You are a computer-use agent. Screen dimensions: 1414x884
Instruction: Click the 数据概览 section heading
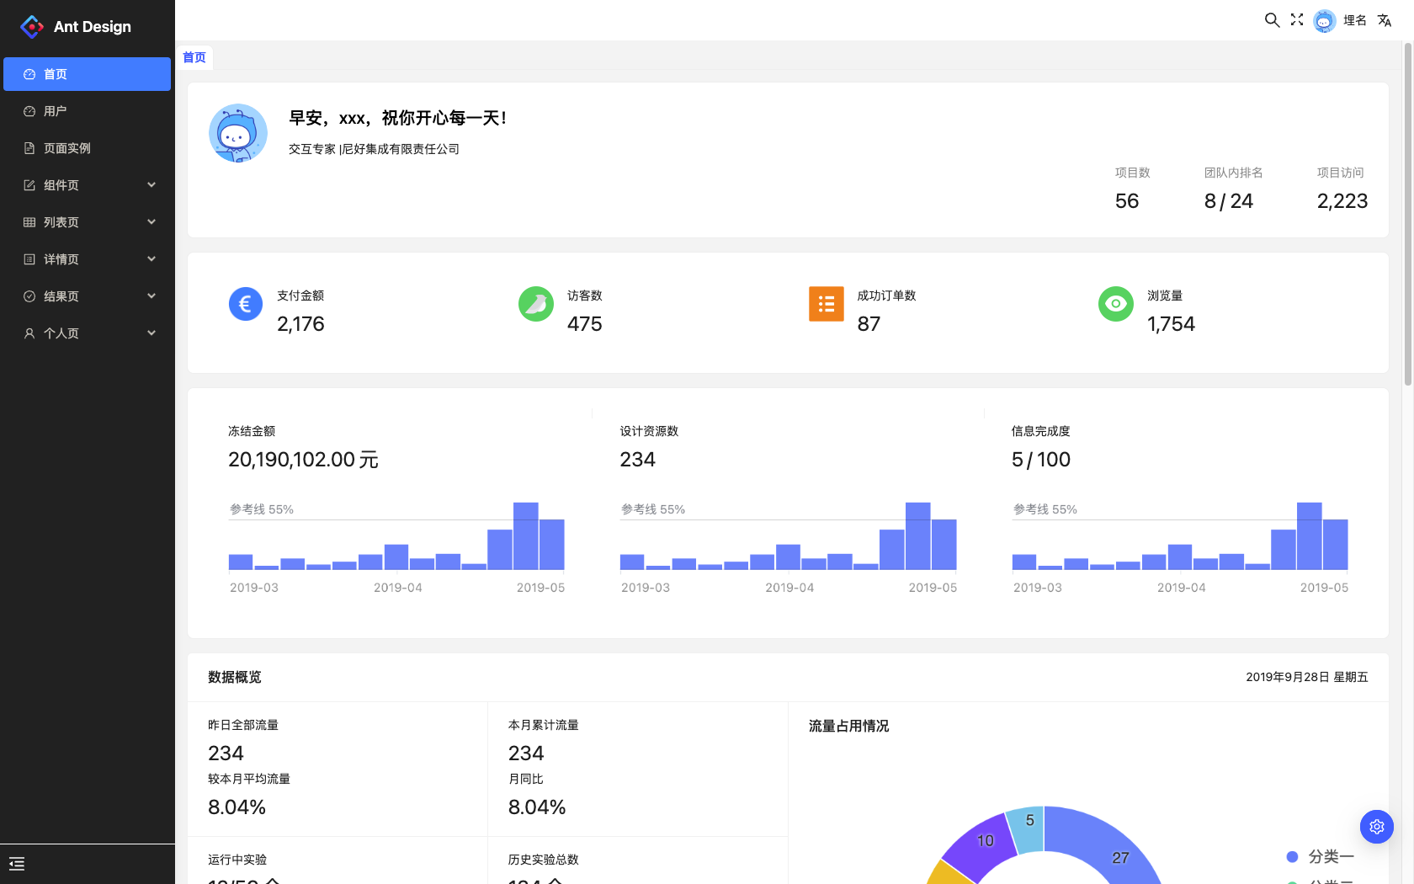point(235,677)
